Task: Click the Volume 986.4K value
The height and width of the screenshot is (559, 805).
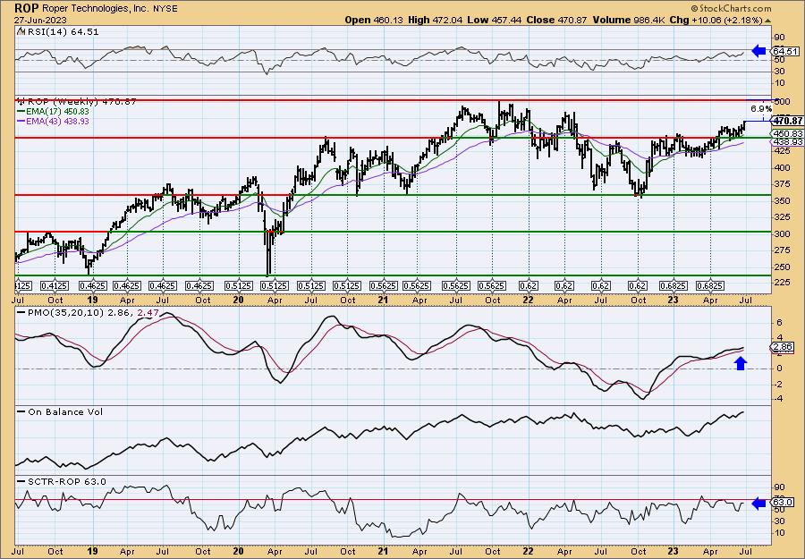Action: (631, 20)
